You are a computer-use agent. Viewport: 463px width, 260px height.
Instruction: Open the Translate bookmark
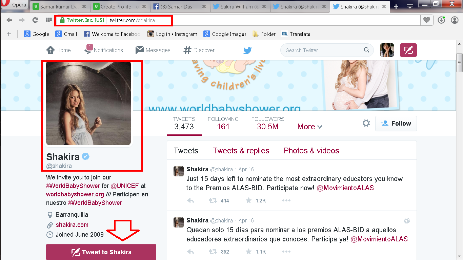[296, 34]
